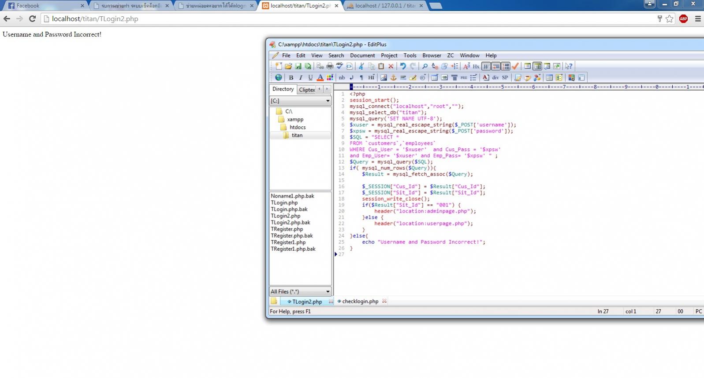
Task: Click the Save All icon
Action: click(x=308, y=66)
